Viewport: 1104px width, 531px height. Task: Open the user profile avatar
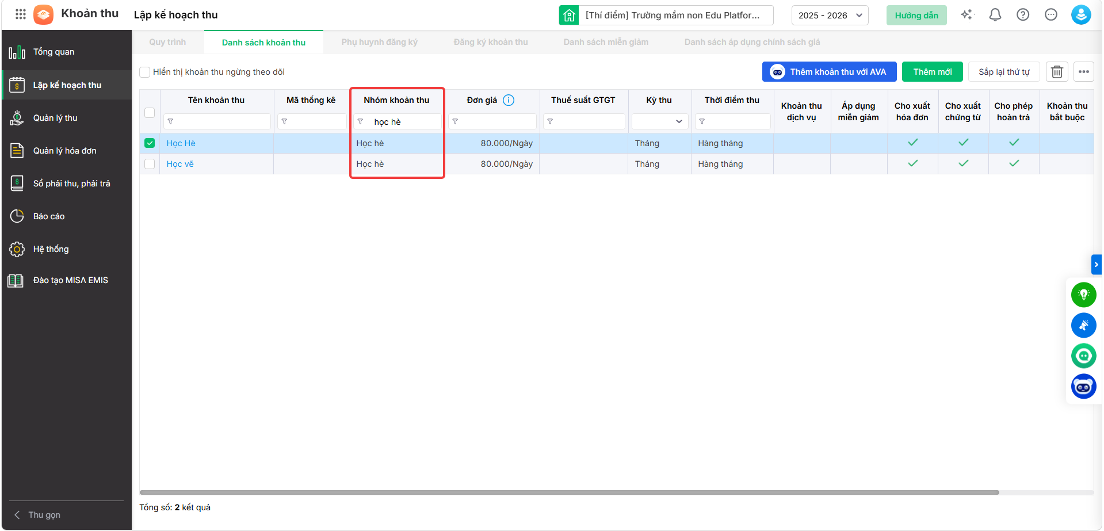[x=1081, y=15]
